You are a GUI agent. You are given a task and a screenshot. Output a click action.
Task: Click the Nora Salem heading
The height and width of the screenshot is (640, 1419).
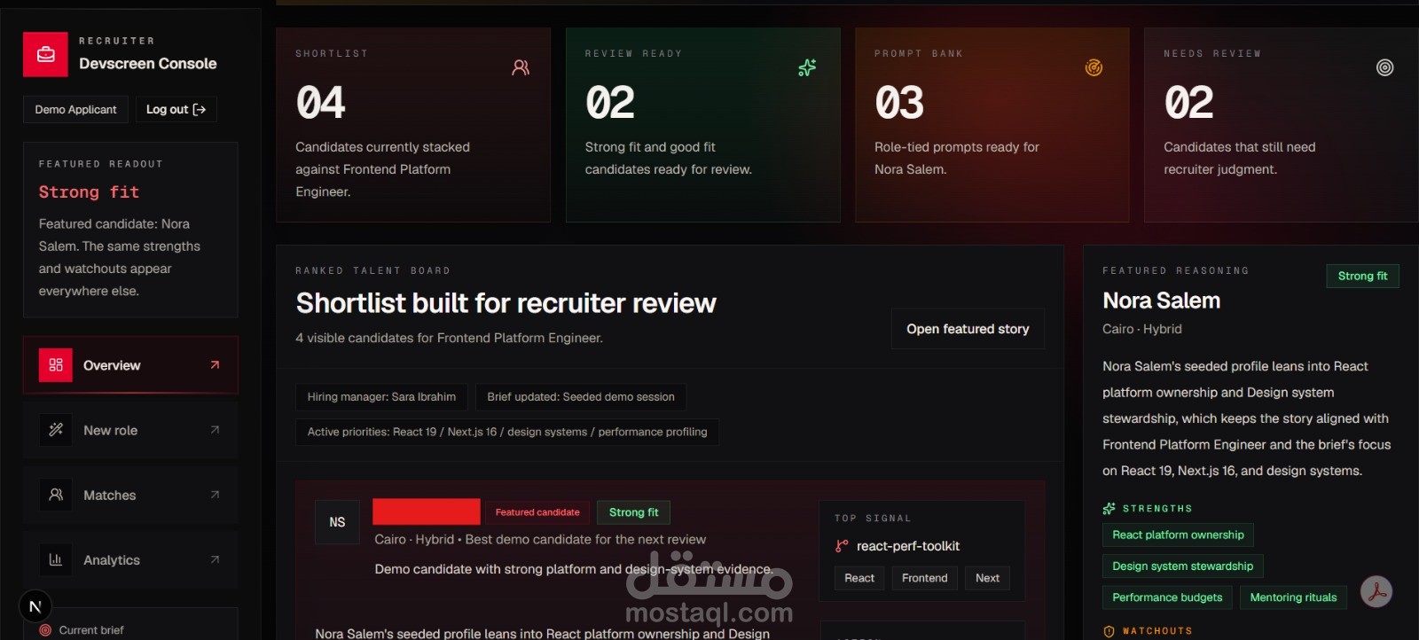point(1161,300)
